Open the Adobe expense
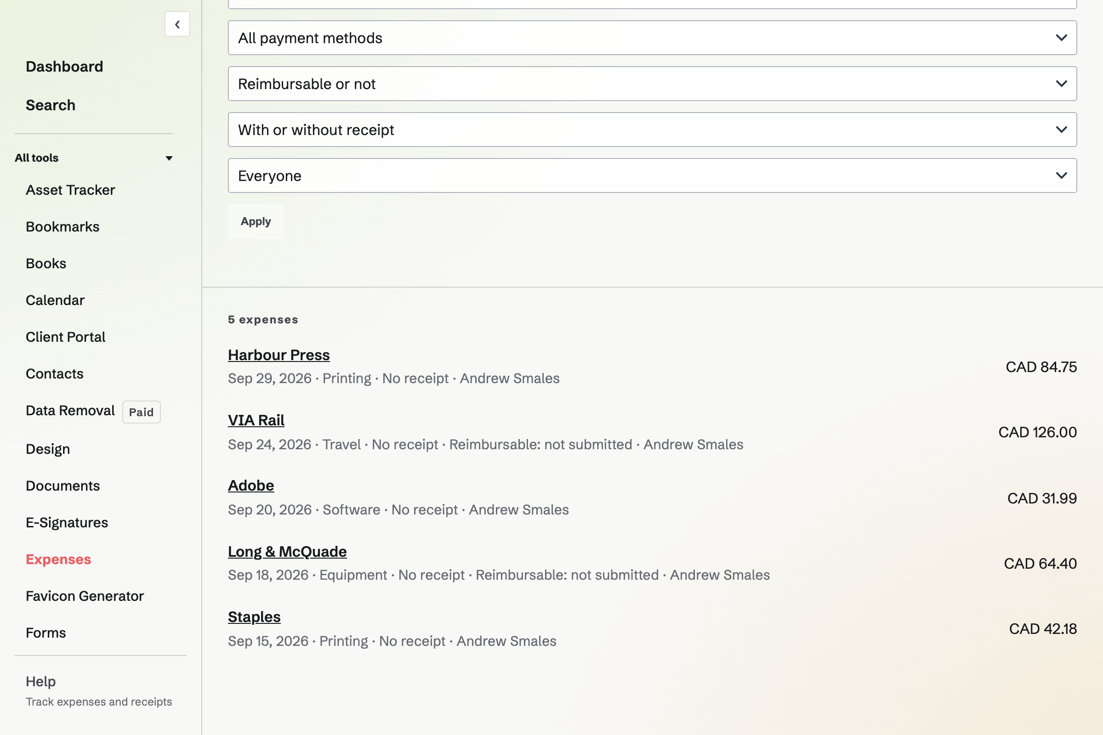The width and height of the screenshot is (1103, 735). [x=251, y=485]
